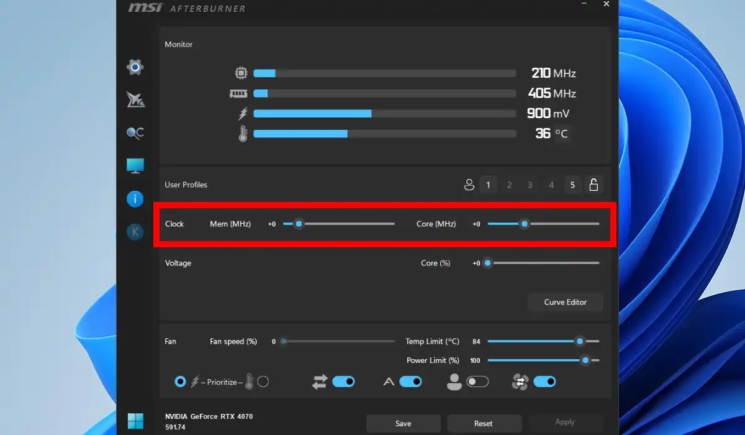Click the Windows Start logo icon

(135, 421)
